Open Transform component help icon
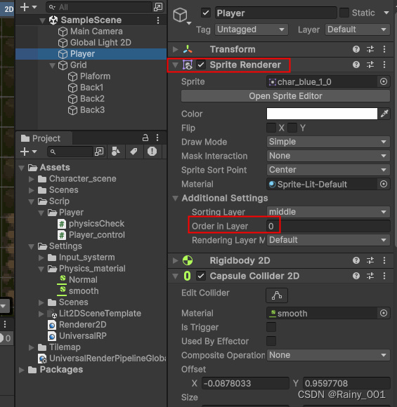Screen dimensions: 397x407 click(356, 49)
